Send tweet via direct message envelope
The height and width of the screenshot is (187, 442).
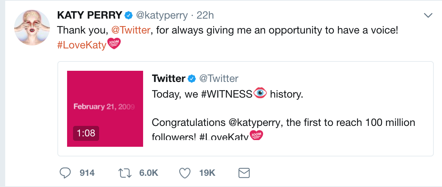[244, 173]
